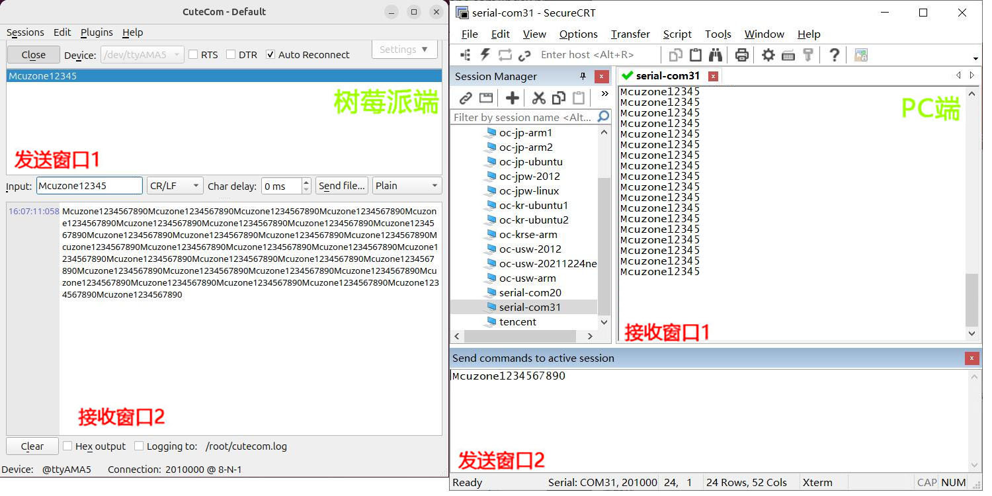Viewport: 992px width, 496px height.
Task: Toggle the DTR checkbox in CuteCom
Action: coord(231,54)
